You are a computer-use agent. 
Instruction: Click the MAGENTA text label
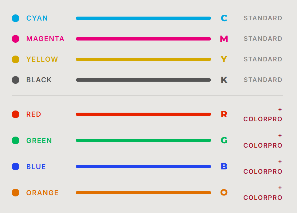coord(45,39)
